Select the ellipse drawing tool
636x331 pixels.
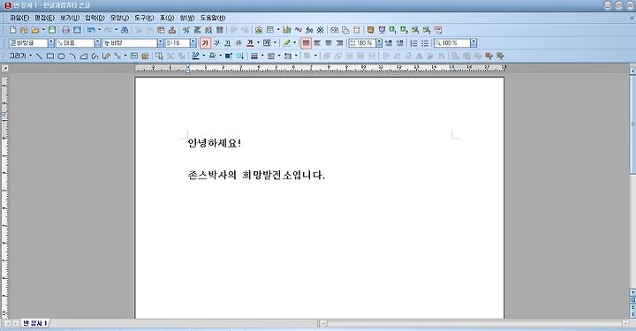pyautogui.click(x=61, y=56)
